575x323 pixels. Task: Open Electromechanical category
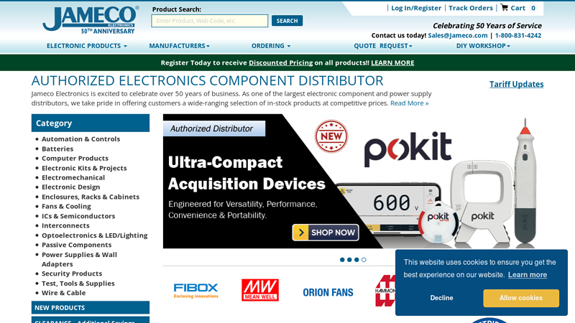(73, 177)
